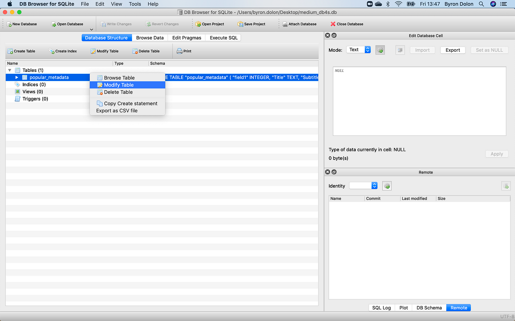Open the Plot tab

pyautogui.click(x=404, y=308)
